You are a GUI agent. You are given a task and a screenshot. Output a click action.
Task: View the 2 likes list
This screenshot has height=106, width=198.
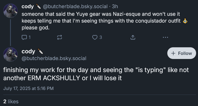click(11, 101)
